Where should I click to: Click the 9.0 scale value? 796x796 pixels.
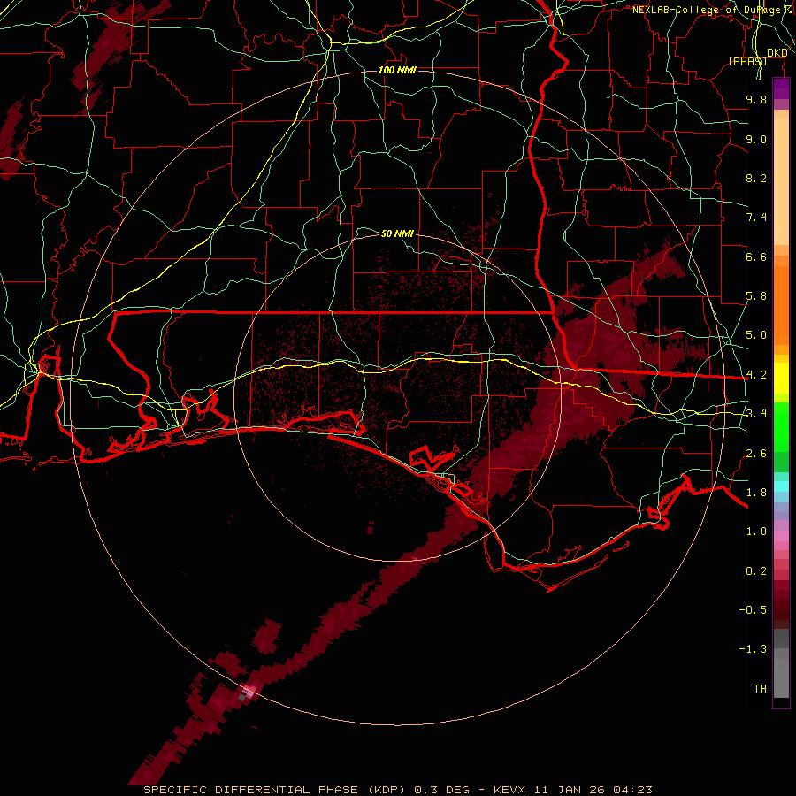(x=756, y=139)
